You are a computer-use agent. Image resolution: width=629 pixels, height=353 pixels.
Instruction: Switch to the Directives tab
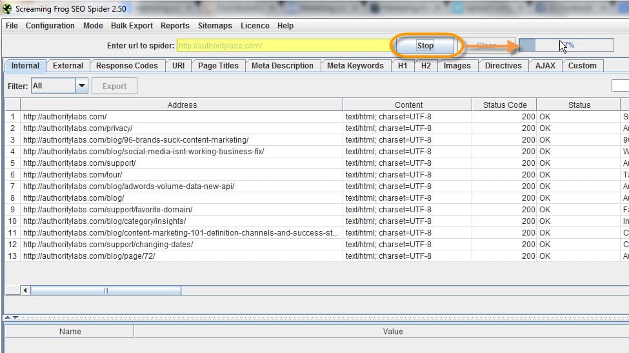pyautogui.click(x=503, y=66)
